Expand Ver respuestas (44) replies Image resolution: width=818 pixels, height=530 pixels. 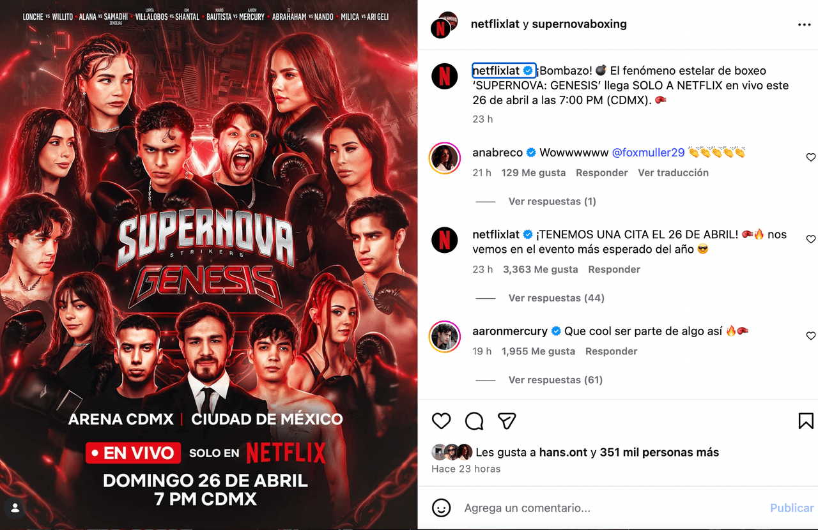point(556,298)
